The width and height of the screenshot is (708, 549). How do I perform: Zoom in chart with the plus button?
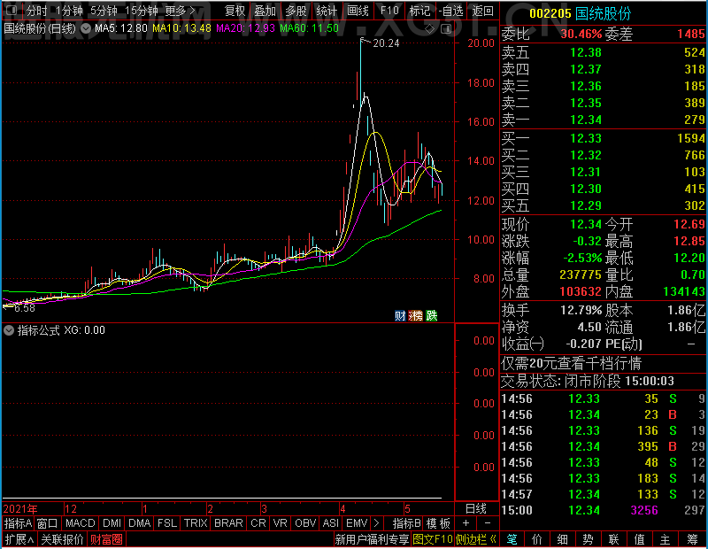pyautogui.click(x=466, y=523)
